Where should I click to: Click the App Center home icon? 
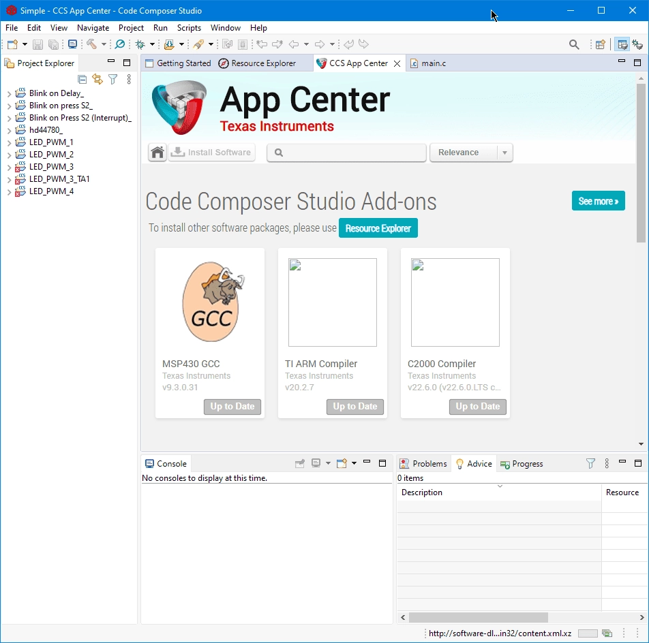tap(157, 153)
